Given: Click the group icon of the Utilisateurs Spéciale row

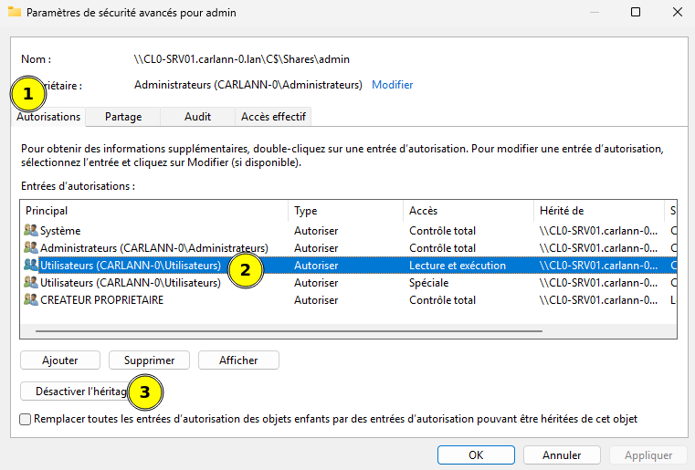Looking at the screenshot, I should tap(30, 282).
